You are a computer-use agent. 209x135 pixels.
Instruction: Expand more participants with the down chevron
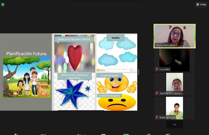(x=175, y=125)
